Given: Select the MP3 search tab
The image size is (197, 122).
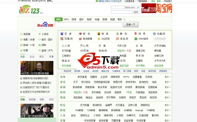Looking at the screenshot, I should pos(66,19).
